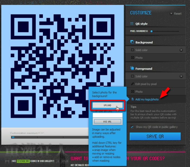Viewport: 190px width, 167px height.
Task: Click the Background section layers icon
Action: click(132, 42)
